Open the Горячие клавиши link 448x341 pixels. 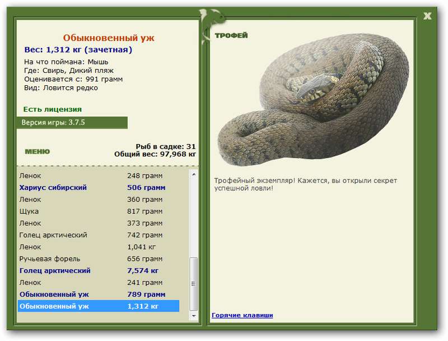(x=242, y=315)
